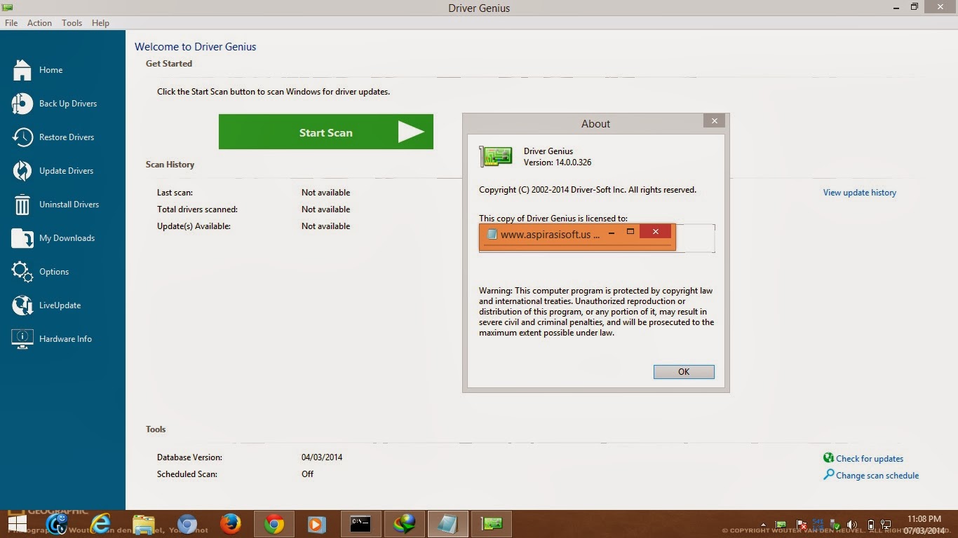This screenshot has width=958, height=538.
Task: Open the Uninstall Drivers trash icon
Action: (22, 205)
